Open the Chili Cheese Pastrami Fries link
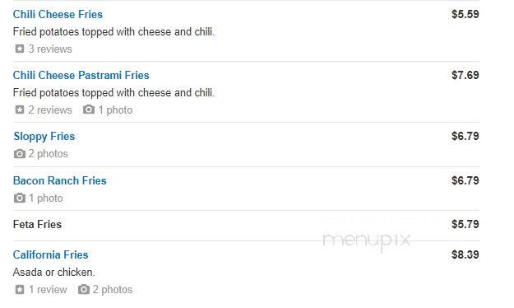This screenshot has width=514, height=308. (81, 75)
